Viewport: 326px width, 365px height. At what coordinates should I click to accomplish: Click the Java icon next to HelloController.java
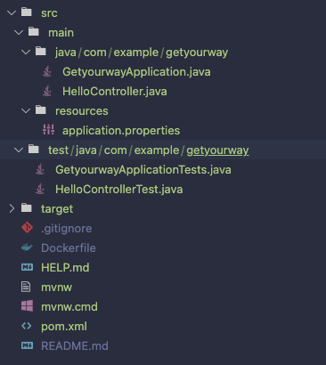coord(47,91)
